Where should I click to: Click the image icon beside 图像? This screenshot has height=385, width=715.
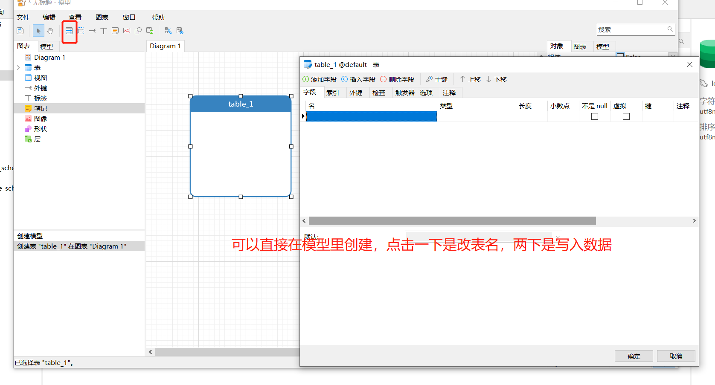tap(28, 119)
